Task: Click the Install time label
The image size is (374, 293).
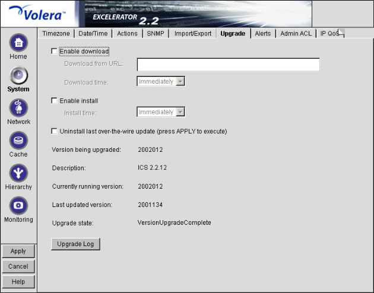Action: pyautogui.click(x=80, y=113)
